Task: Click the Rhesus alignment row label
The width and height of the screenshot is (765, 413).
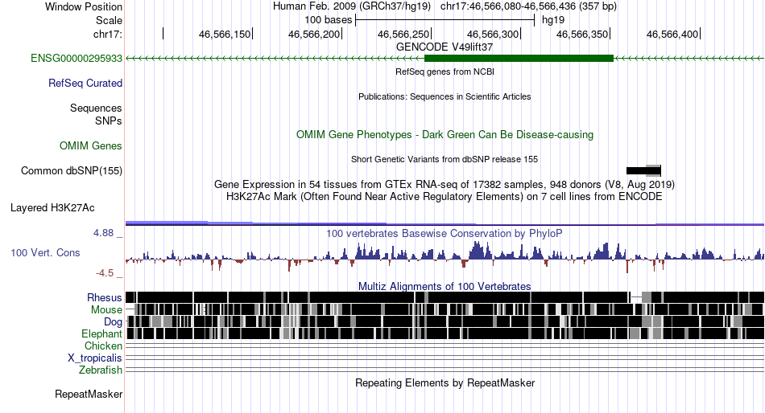Action: 105,297
